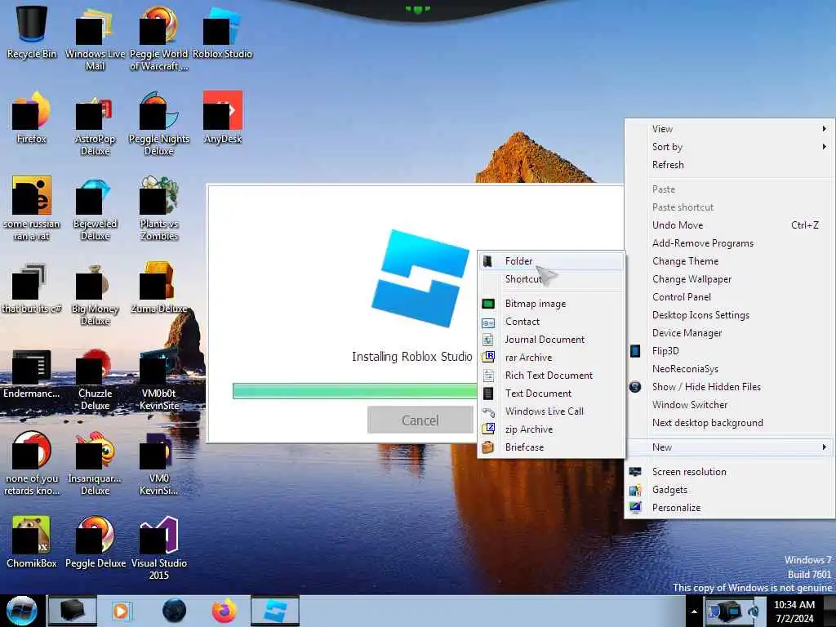836x627 pixels.
Task: Select Big Money Deluxe desktop icon
Action: click(95, 293)
